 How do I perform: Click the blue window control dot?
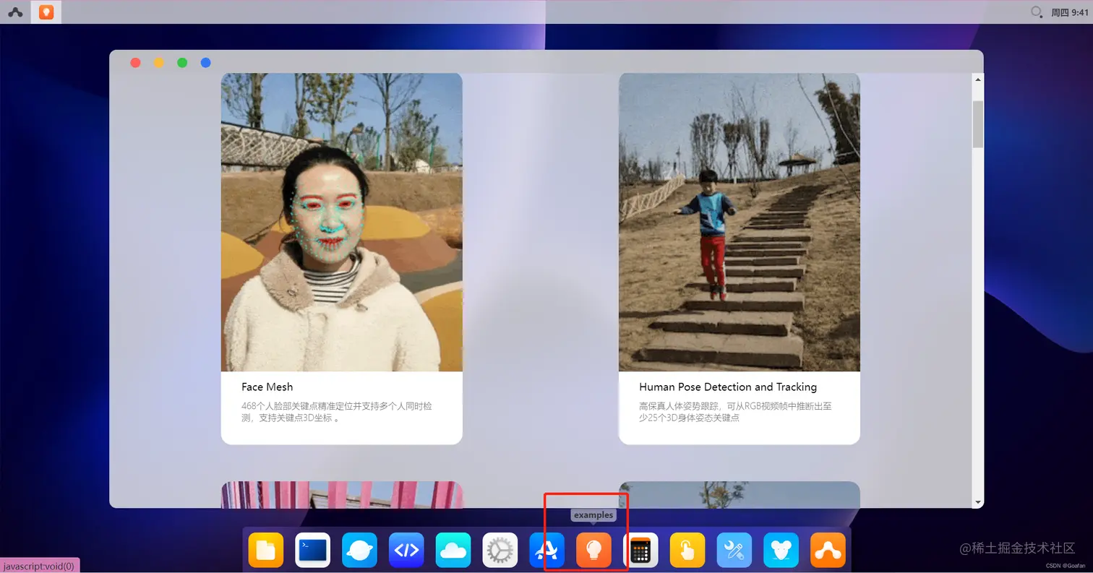pyautogui.click(x=205, y=63)
